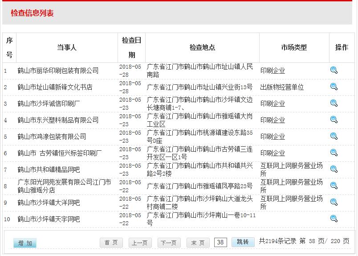
Task: Go to first page with 首页
Action: tap(111, 243)
